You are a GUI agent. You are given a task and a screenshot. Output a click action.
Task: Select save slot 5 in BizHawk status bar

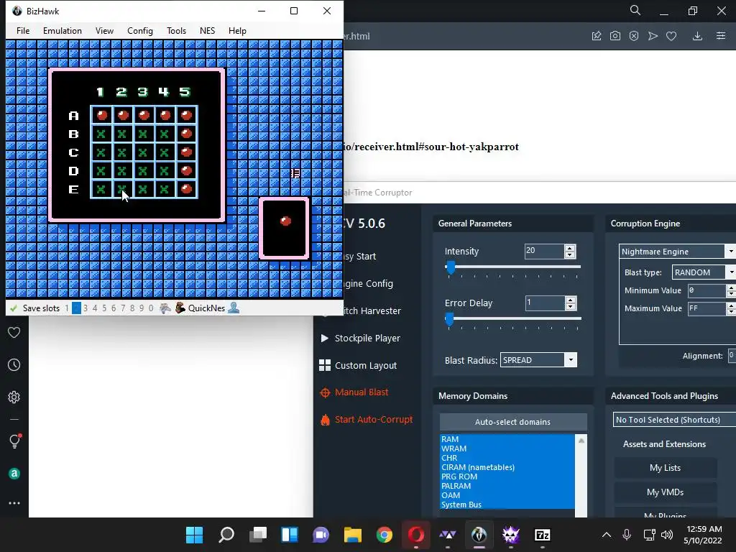(104, 308)
